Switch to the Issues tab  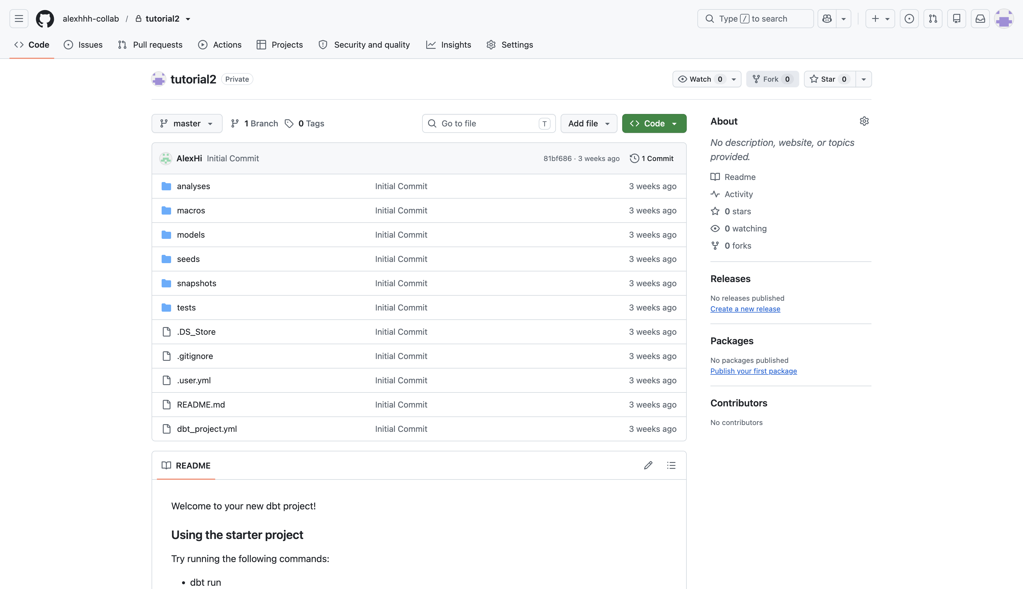(83, 45)
